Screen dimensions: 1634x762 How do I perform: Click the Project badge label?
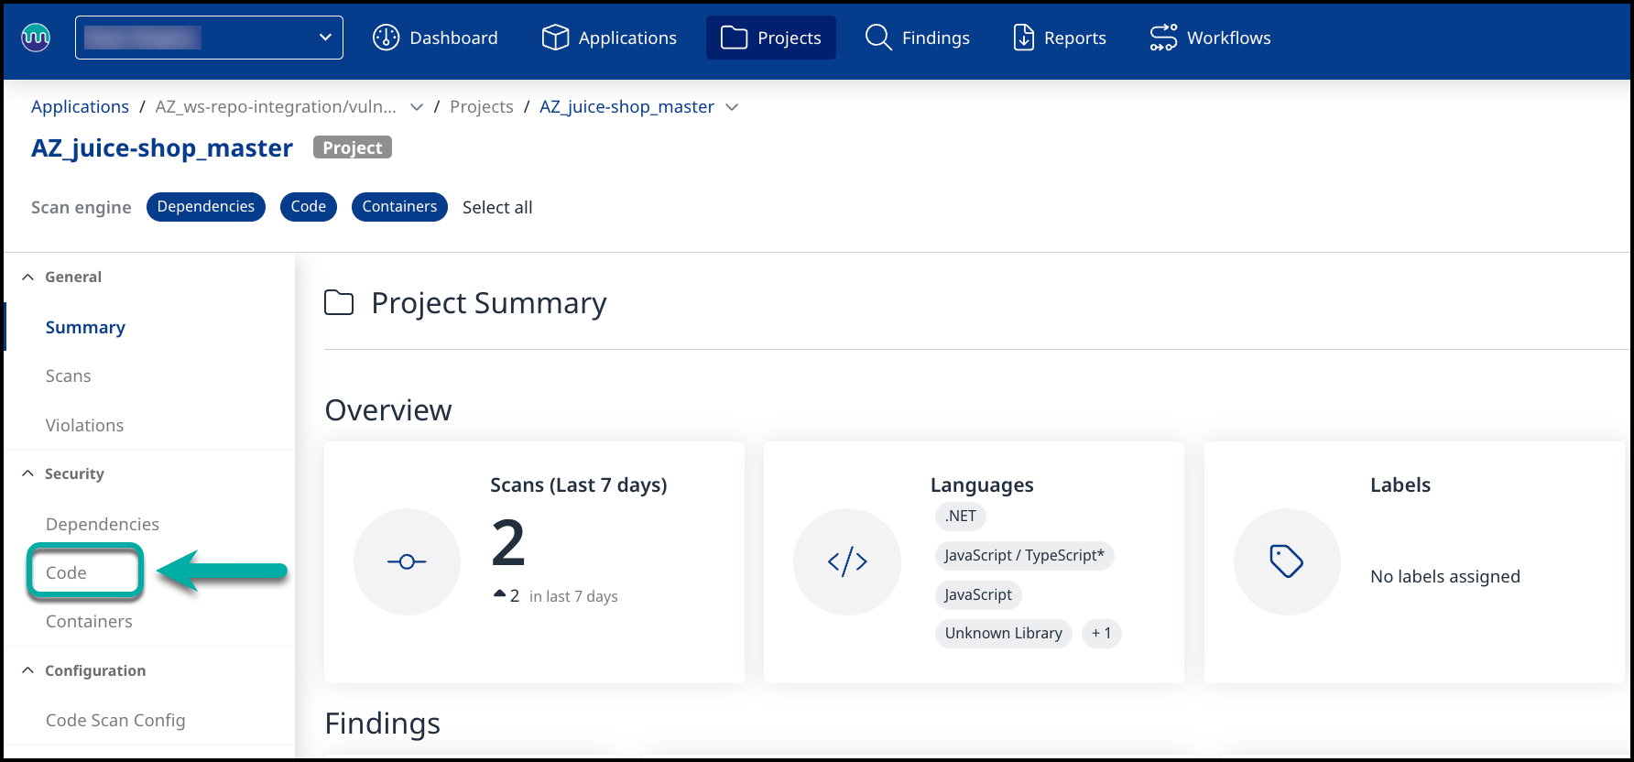[353, 147]
